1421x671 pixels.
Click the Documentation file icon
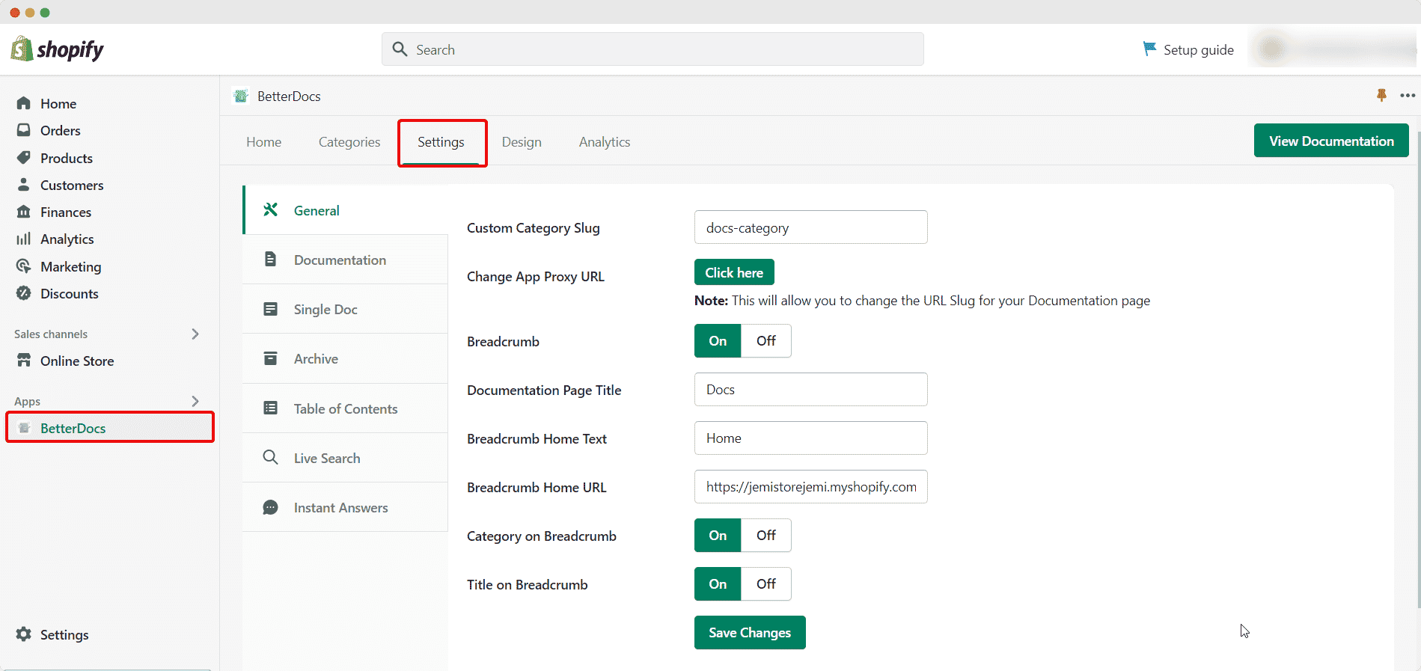tap(271, 259)
